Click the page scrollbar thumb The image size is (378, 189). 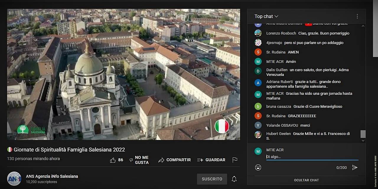[x=375, y=28]
